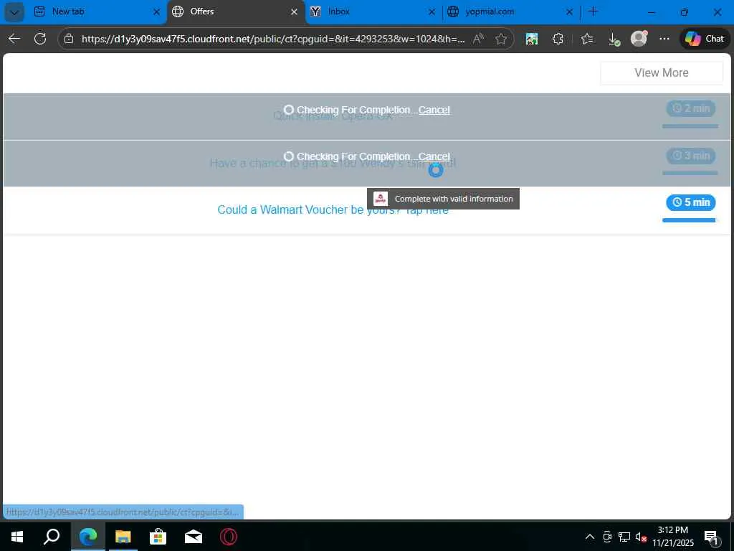The width and height of the screenshot is (734, 551).
Task: Open the clock showing 3:12 PM
Action: tap(672, 537)
